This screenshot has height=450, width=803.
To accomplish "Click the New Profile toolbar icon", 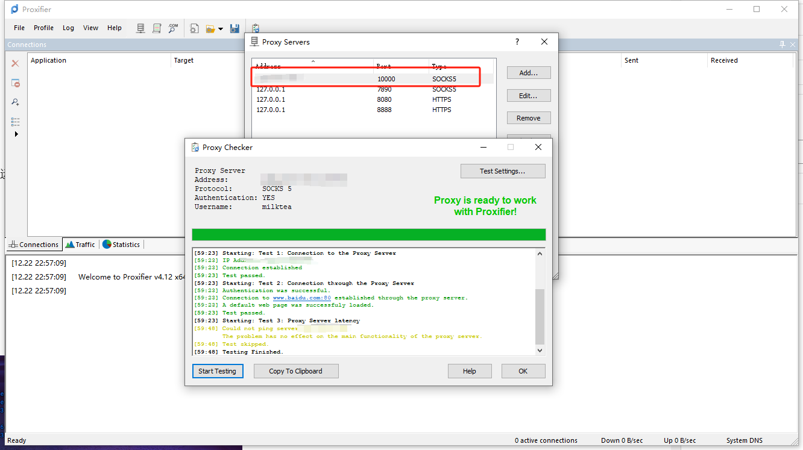I will point(195,28).
